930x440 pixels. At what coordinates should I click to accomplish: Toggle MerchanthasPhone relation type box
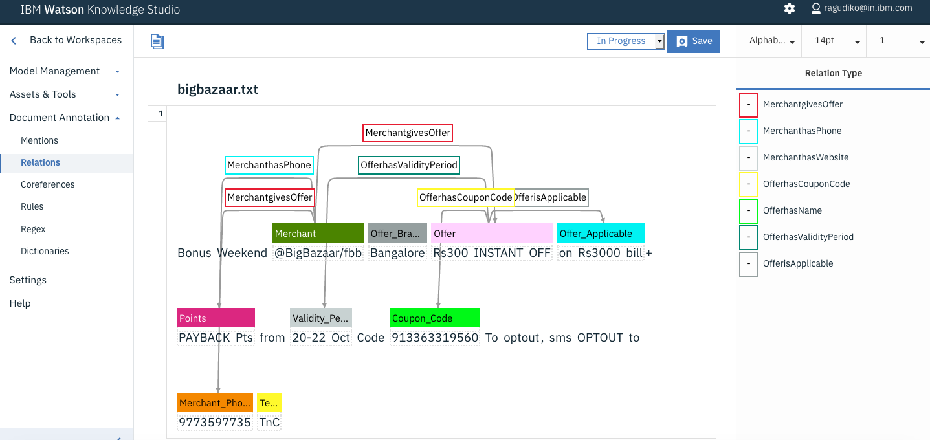(x=749, y=131)
